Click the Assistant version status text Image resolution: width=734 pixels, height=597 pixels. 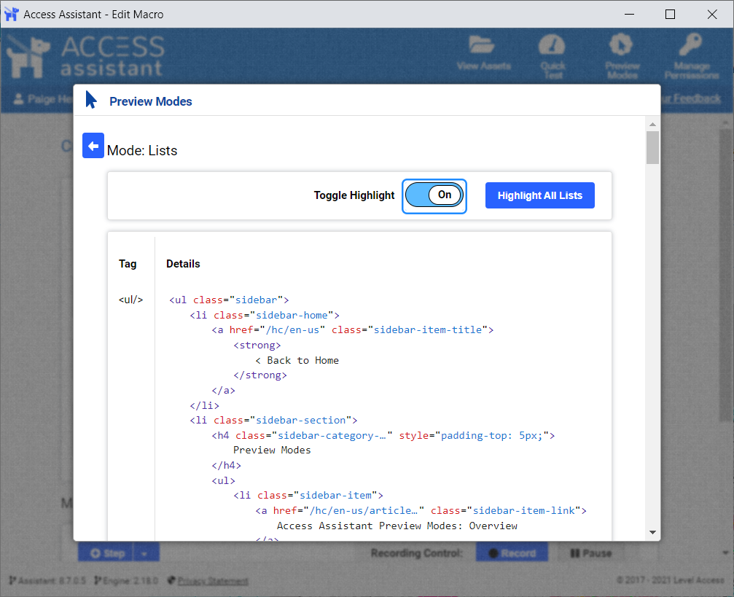[x=47, y=581]
